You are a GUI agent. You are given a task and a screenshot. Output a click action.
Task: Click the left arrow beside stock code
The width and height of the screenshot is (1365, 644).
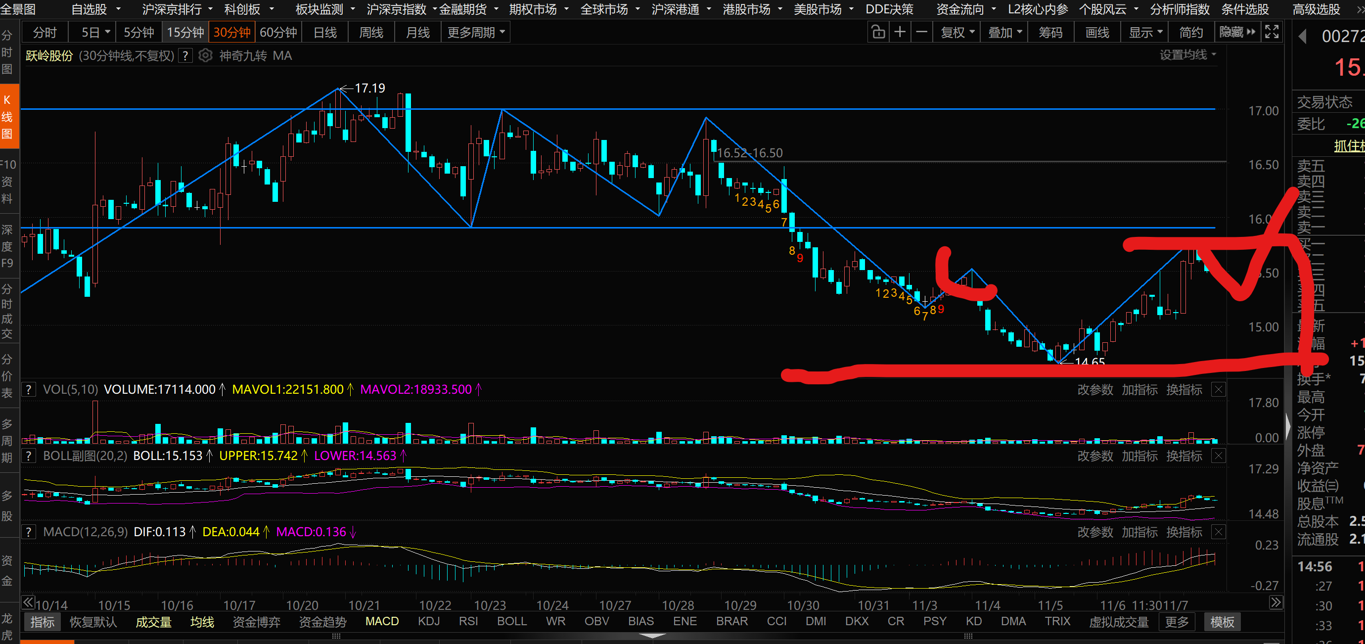pyautogui.click(x=1303, y=37)
